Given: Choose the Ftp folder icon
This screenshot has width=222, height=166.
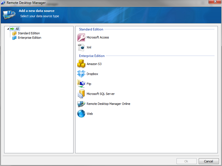Looking at the screenshot, I should (81, 84).
